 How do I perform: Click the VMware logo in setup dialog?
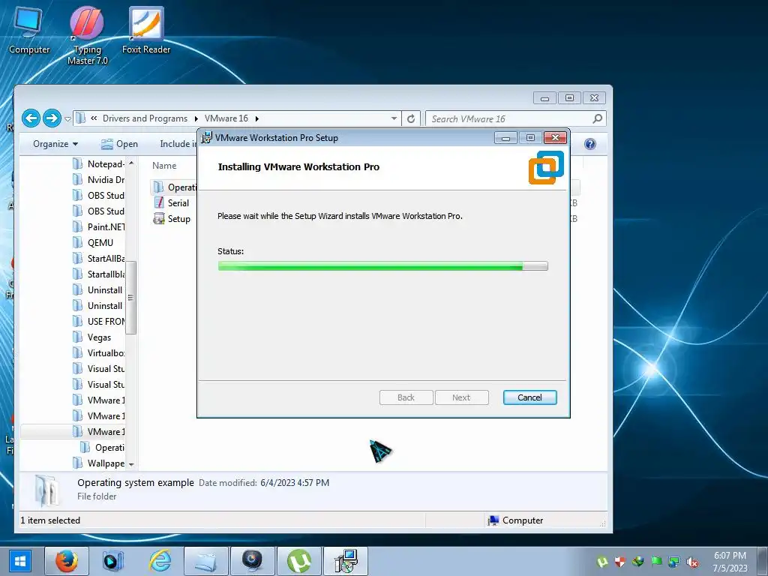[x=546, y=167]
